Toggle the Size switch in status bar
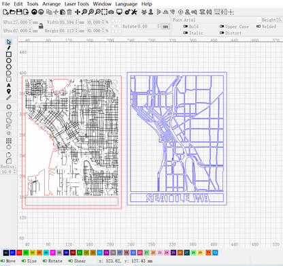The width and height of the screenshot is (283, 266). point(24,261)
